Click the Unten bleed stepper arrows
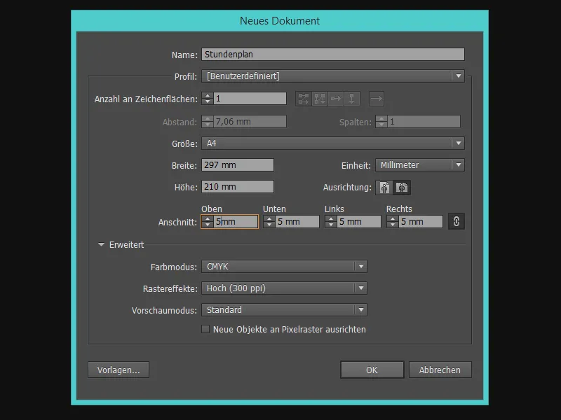561x420 pixels. 269,221
